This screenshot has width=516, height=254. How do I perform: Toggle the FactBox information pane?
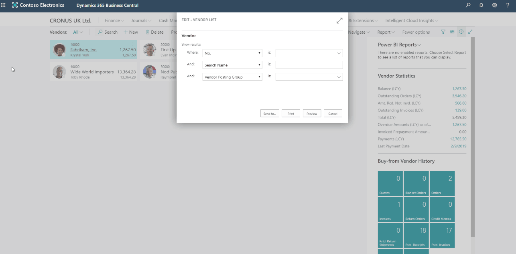[461, 32]
